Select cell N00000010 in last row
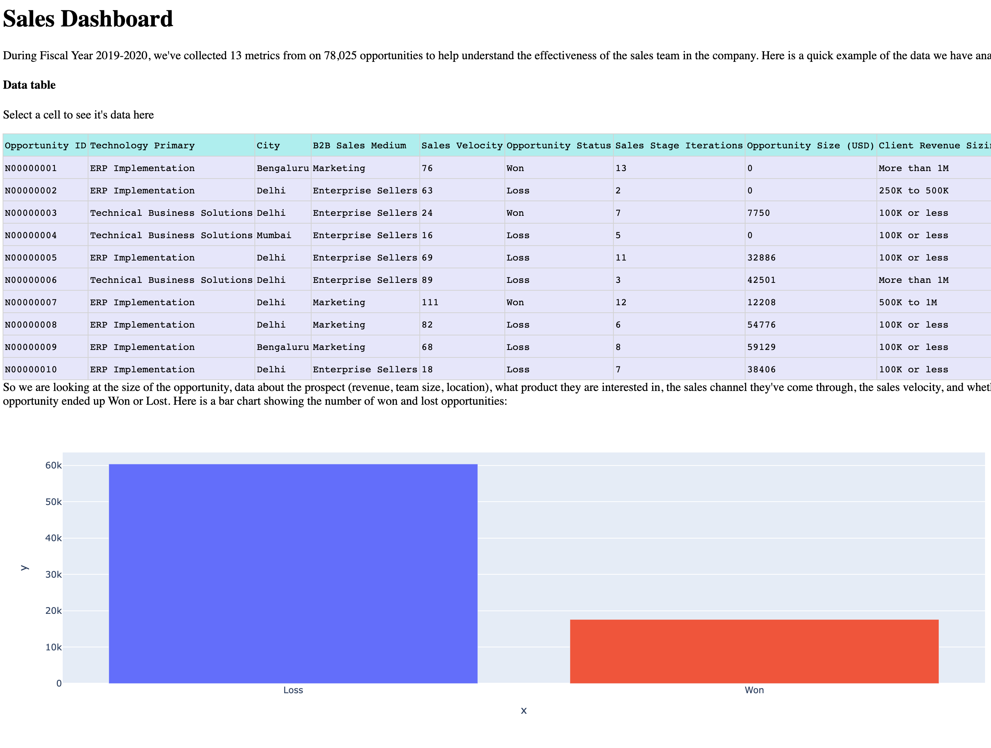The image size is (991, 748). [x=45, y=370]
